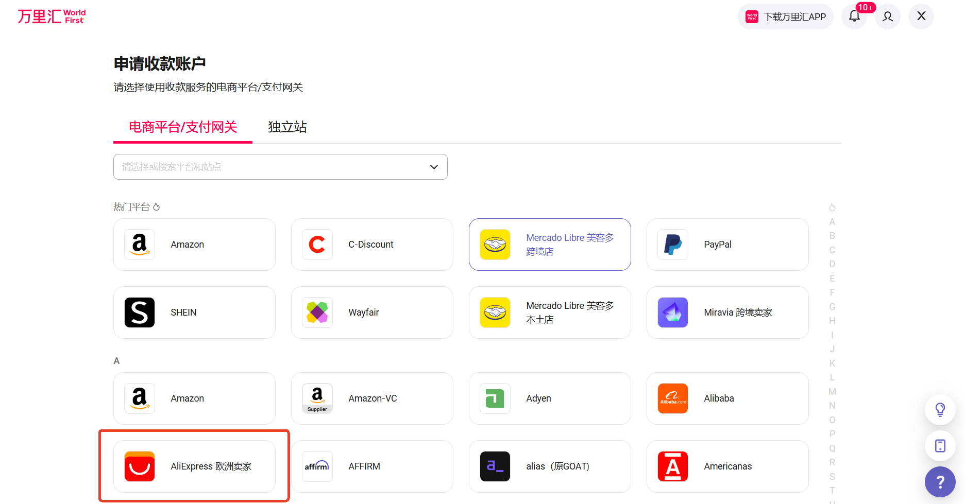Click the platform search input field
This screenshot has width=965, height=504.
point(268,167)
